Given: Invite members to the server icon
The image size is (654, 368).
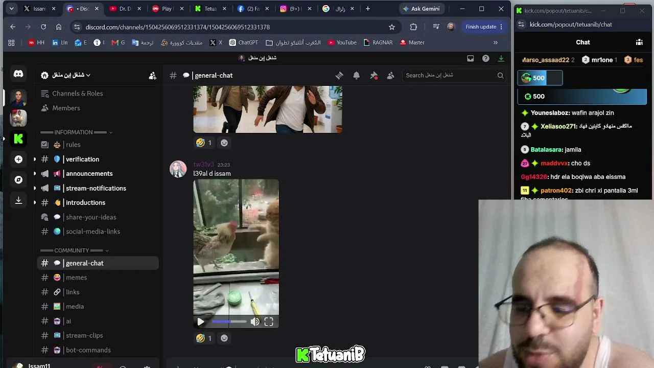Looking at the screenshot, I should tap(152, 76).
